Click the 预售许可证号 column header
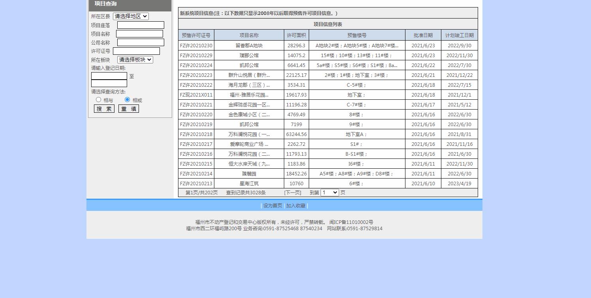This screenshot has width=591, height=298. [196, 35]
